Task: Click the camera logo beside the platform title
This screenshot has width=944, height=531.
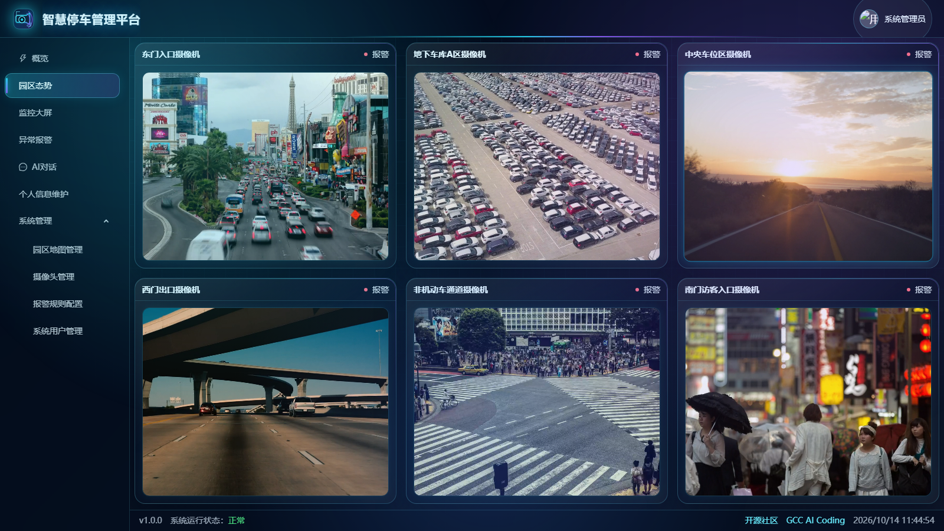Action: coord(23,19)
